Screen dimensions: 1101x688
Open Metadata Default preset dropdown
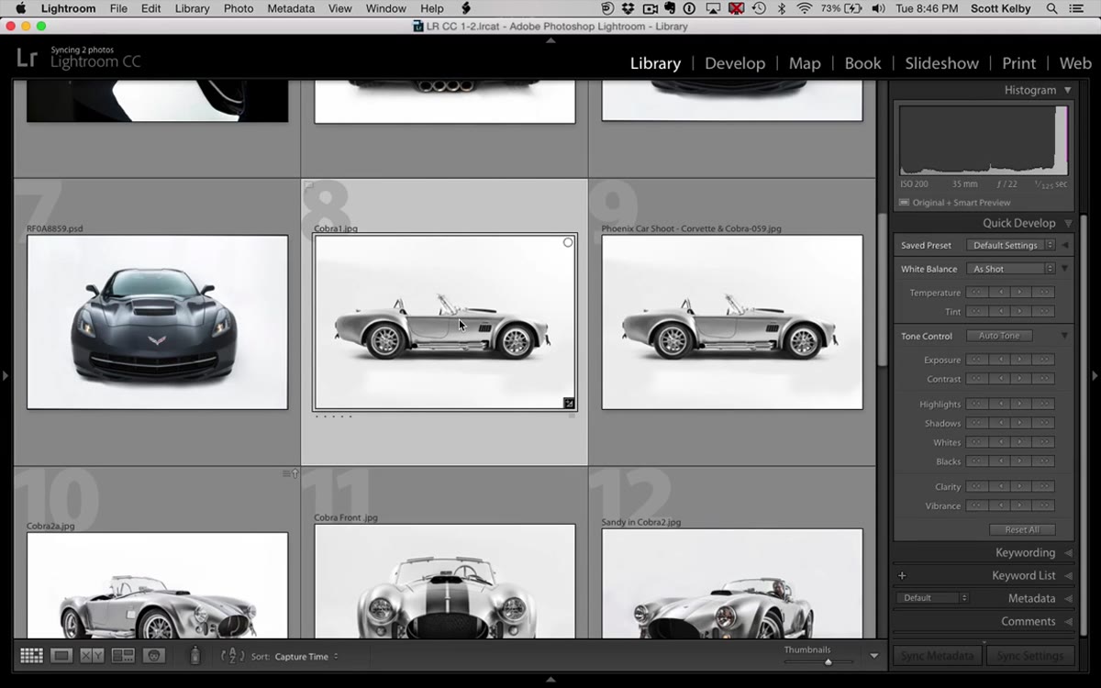(x=932, y=598)
